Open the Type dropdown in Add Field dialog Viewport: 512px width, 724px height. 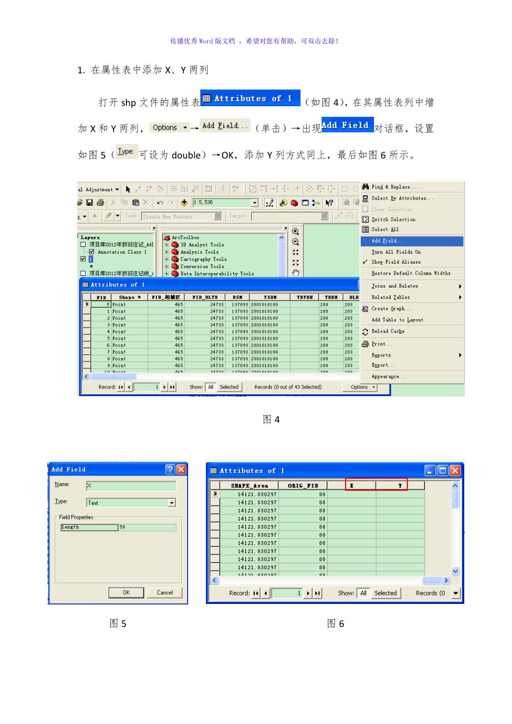tap(172, 503)
